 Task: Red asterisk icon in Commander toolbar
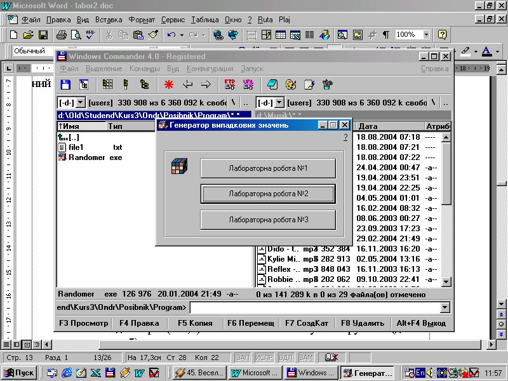169,84
